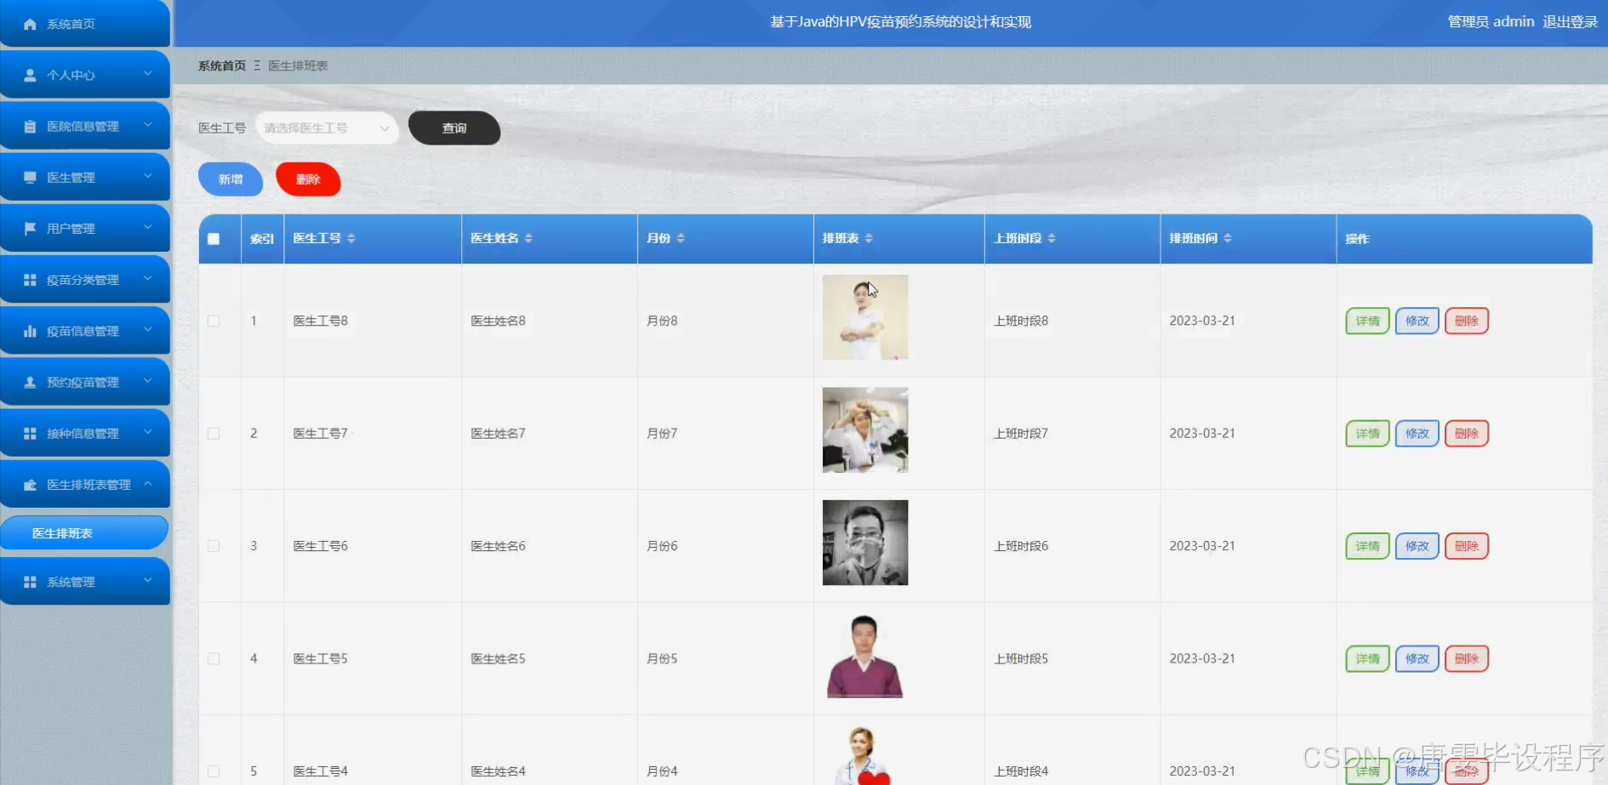1608x785 pixels.
Task: Click 删除 for 医生工号6 row
Action: pos(1467,546)
